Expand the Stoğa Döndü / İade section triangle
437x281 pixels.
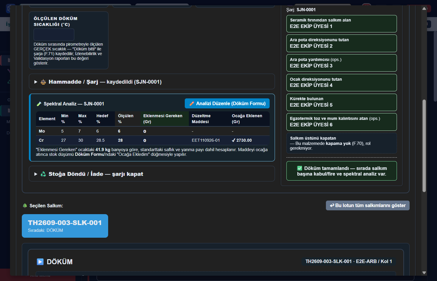tap(36, 174)
